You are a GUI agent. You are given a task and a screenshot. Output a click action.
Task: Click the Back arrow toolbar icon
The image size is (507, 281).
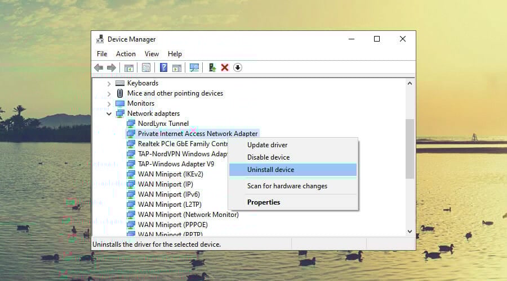(x=99, y=68)
